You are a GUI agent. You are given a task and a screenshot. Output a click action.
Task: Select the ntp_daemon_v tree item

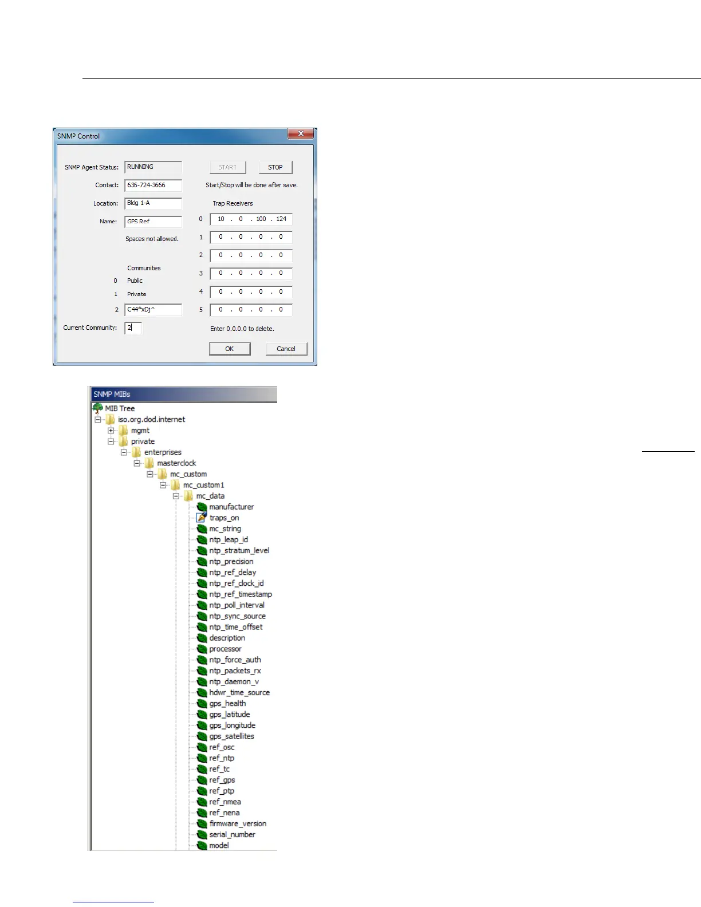pyautogui.click(x=234, y=681)
